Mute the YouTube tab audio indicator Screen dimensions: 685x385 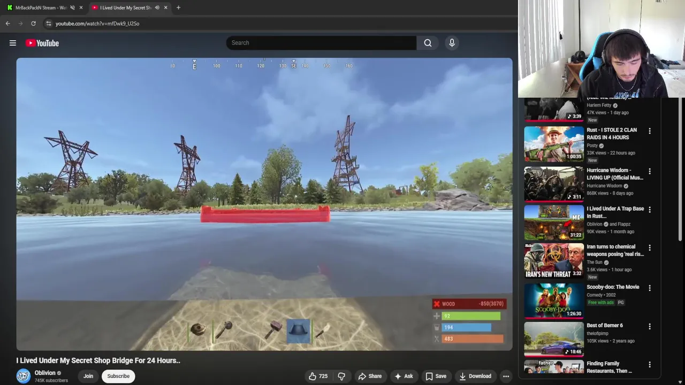click(157, 7)
